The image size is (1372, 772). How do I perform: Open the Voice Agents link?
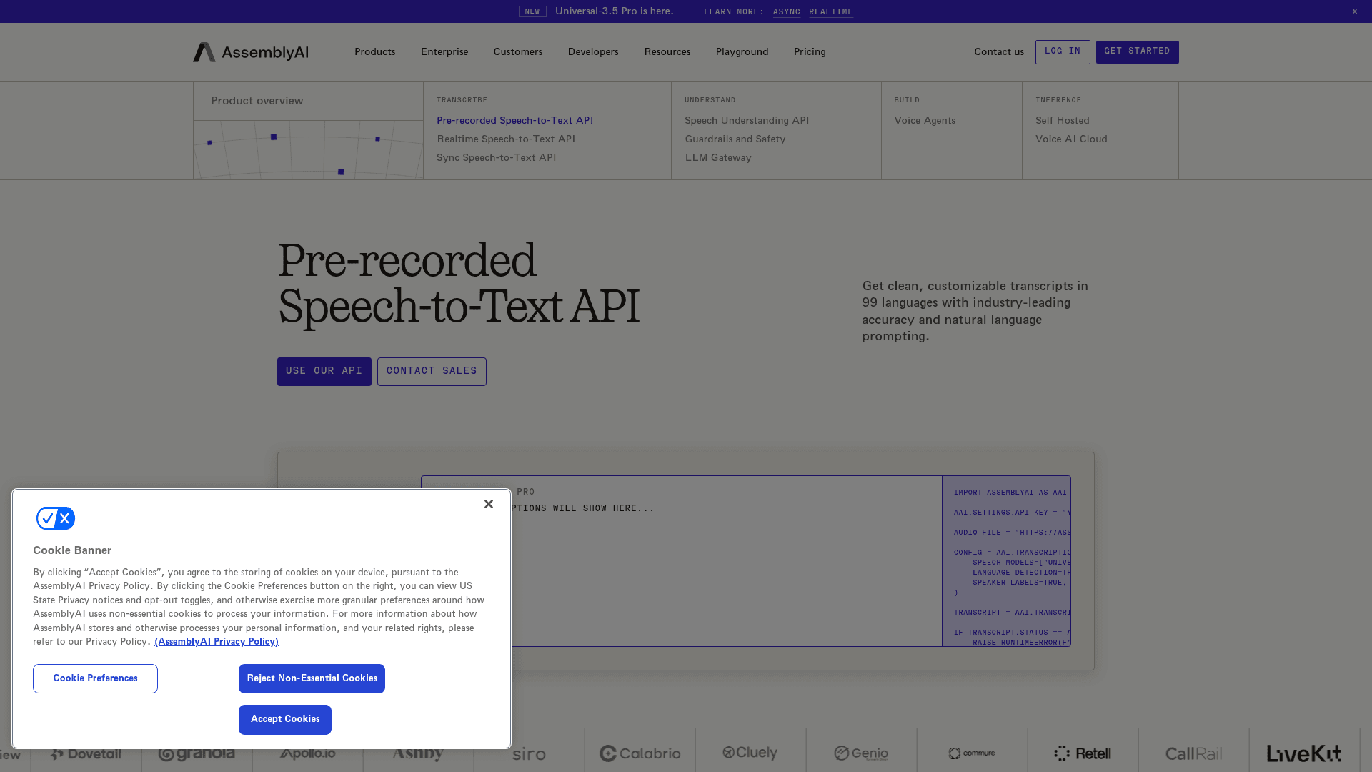click(x=925, y=121)
